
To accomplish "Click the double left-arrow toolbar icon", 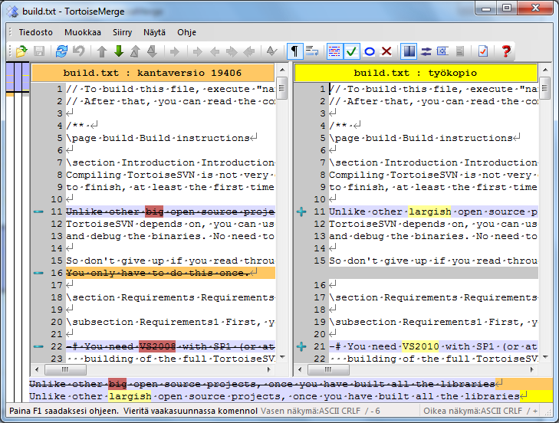I will click(249, 51).
